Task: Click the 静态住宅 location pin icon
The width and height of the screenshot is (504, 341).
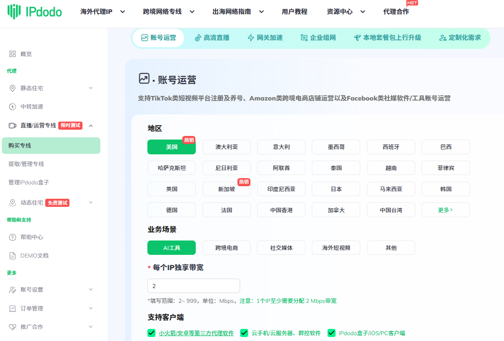Action: click(13, 88)
